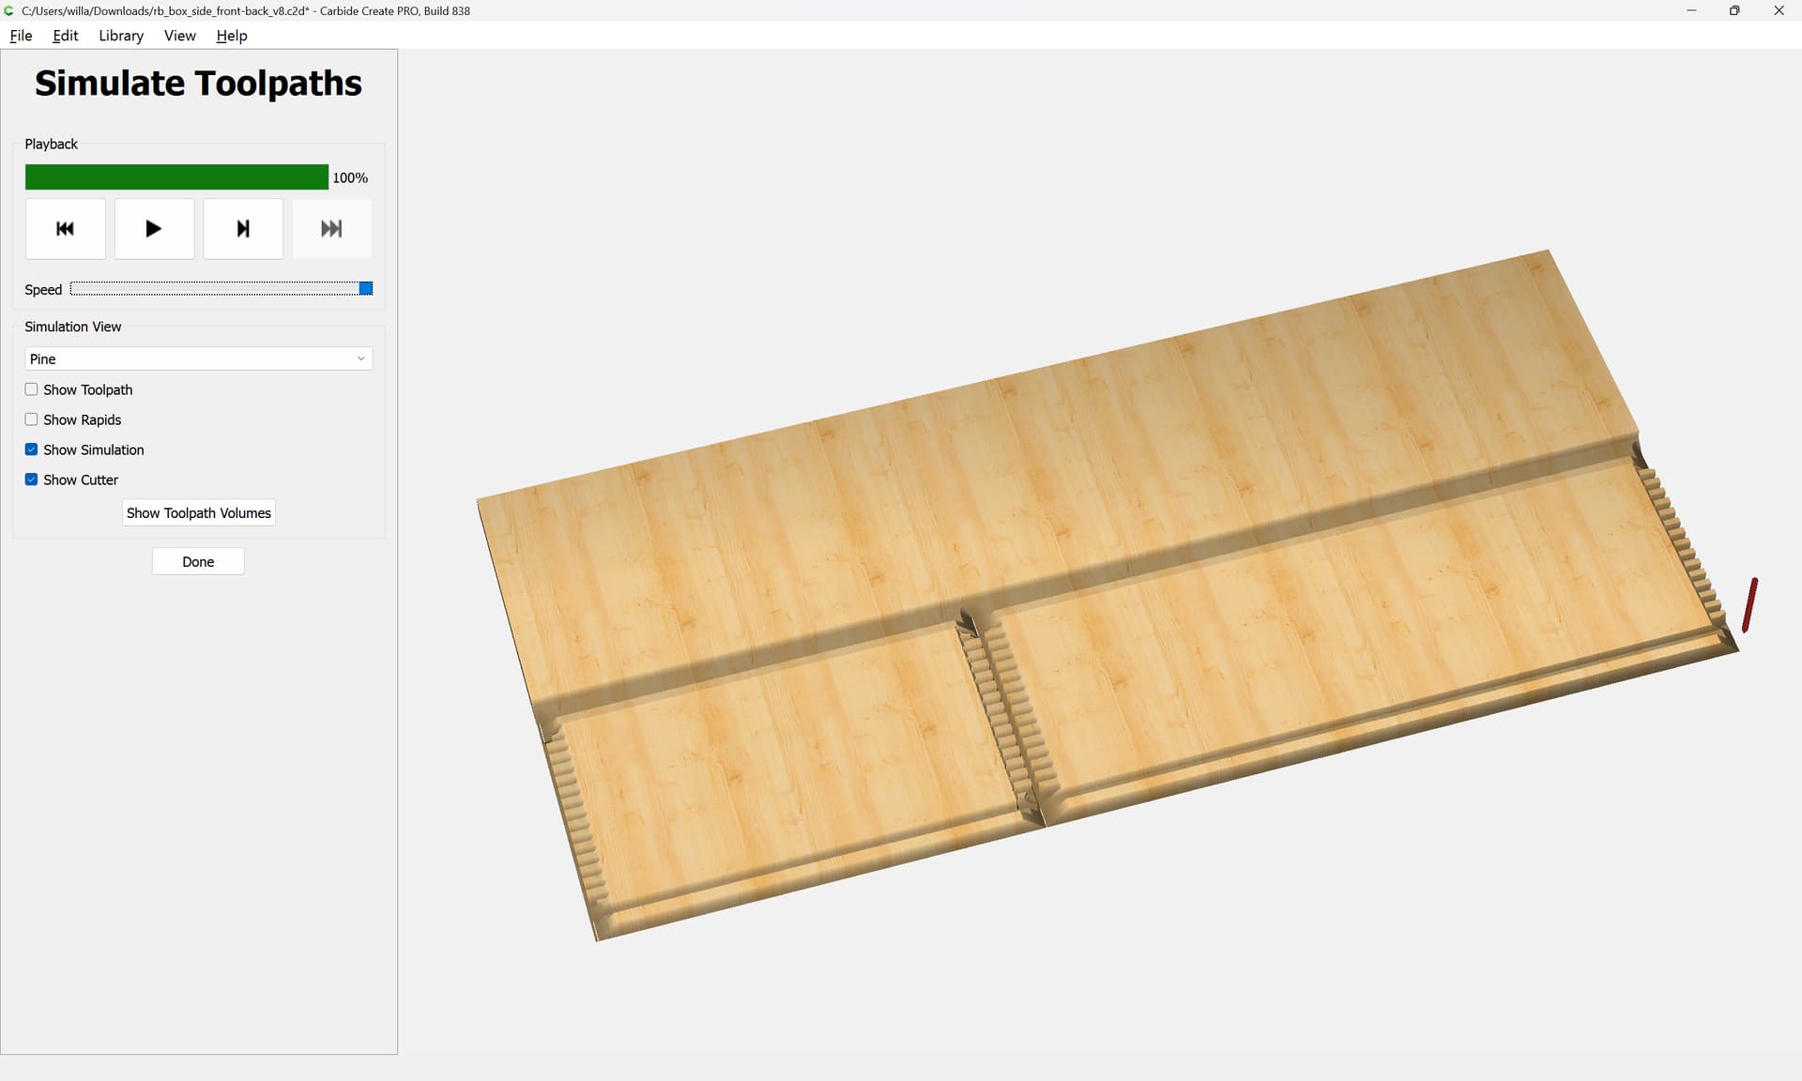Click the Speed slider handle

click(366, 288)
